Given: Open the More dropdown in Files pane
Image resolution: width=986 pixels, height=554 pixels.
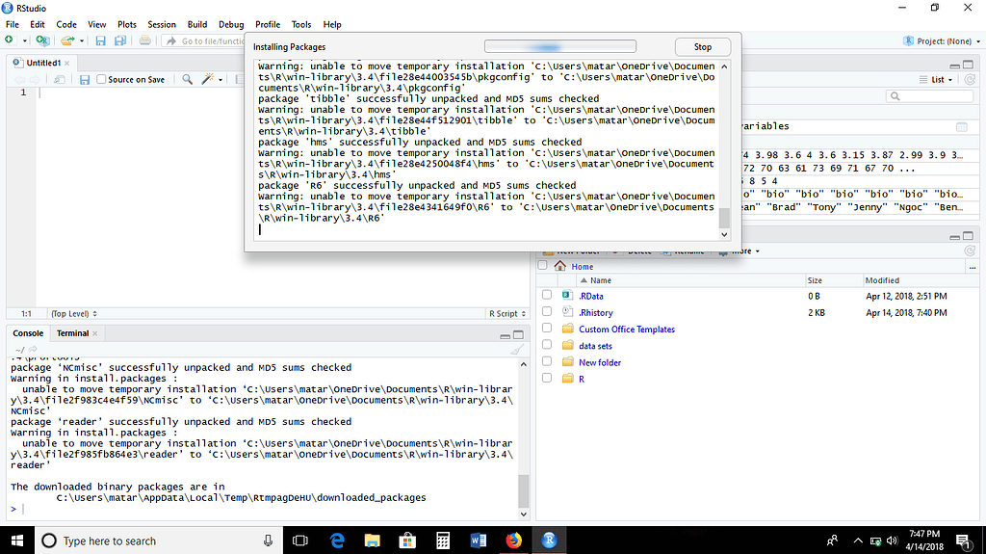Looking at the screenshot, I should [x=739, y=251].
